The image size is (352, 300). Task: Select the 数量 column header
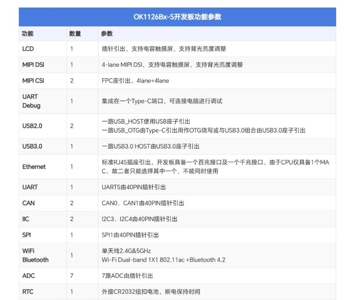point(75,34)
